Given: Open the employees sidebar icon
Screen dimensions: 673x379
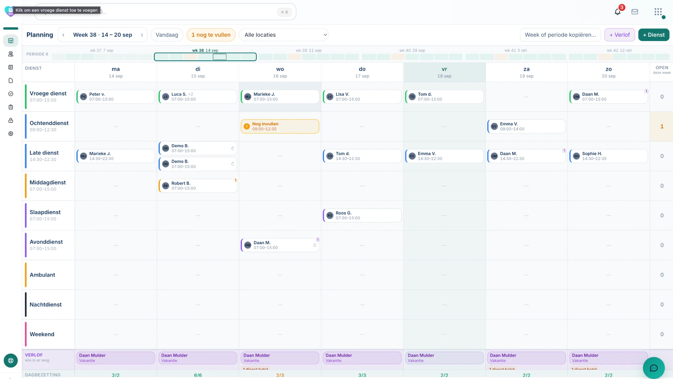Looking at the screenshot, I should tap(11, 54).
